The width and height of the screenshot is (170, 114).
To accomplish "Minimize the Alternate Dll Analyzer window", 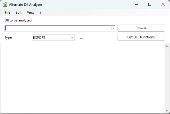I will click(x=137, y=5).
